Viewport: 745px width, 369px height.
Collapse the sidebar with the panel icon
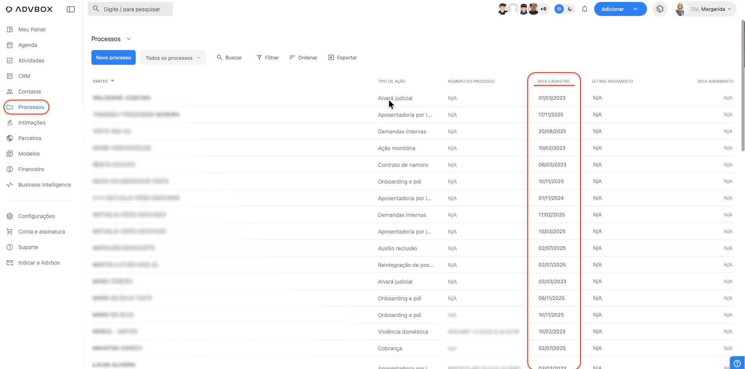tap(71, 9)
